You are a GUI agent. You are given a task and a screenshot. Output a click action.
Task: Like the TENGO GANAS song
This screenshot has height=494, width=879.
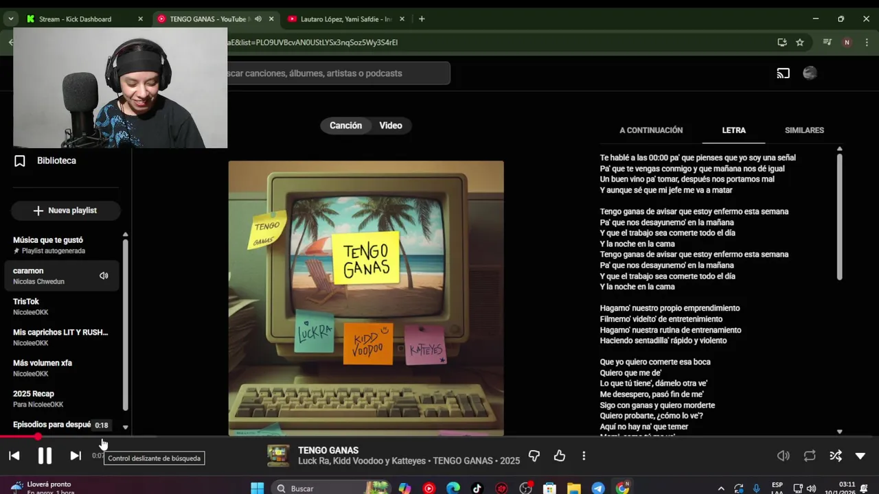(560, 456)
